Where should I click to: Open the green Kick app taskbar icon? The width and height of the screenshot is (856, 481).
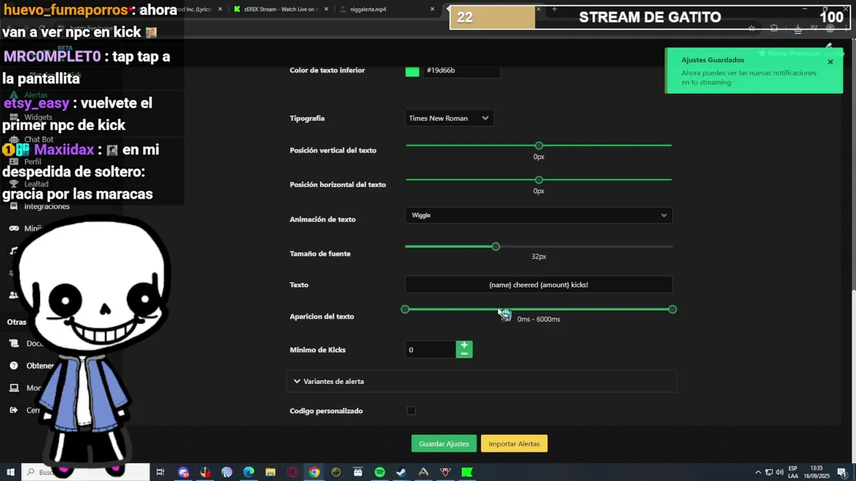coord(467,472)
